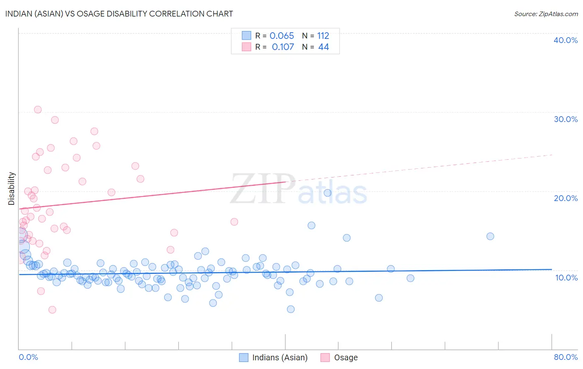Click the 40.0% y-axis tick label
Screen dimensions: 583x369
tap(566, 40)
